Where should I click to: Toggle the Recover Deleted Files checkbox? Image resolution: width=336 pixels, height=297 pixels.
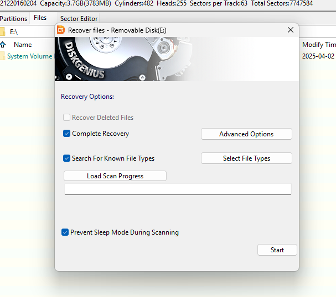66,117
